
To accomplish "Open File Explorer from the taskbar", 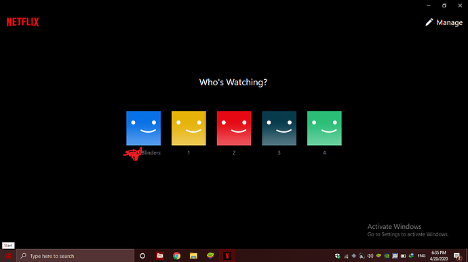I will (193, 256).
